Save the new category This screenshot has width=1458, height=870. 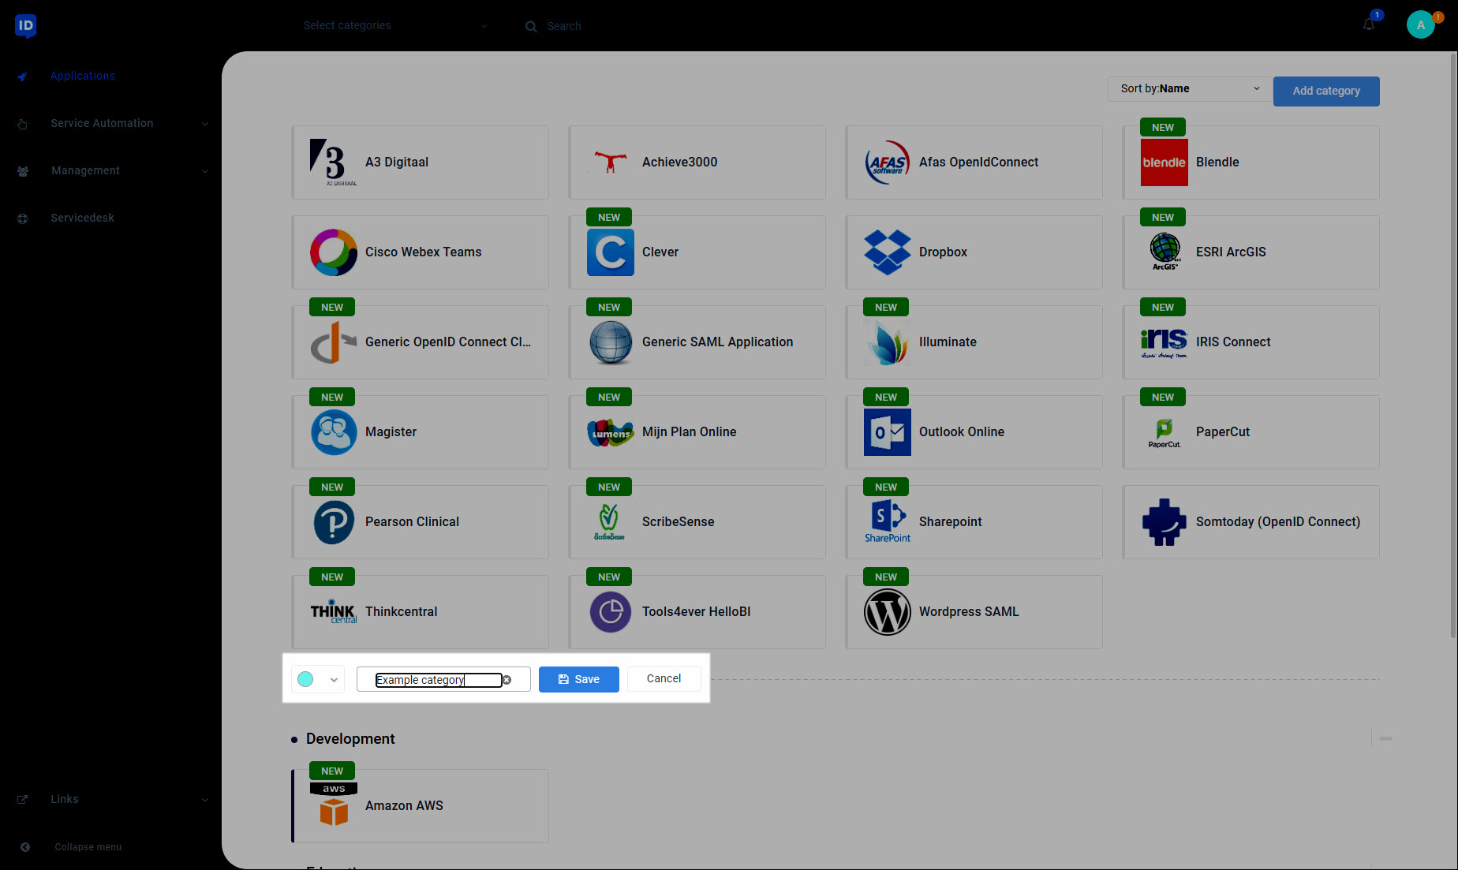coord(579,679)
